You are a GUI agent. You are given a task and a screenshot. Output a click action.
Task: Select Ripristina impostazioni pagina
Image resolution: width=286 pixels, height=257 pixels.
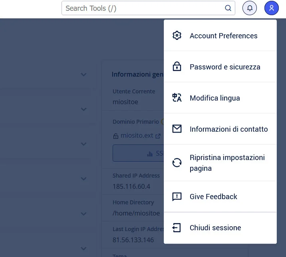point(220,163)
